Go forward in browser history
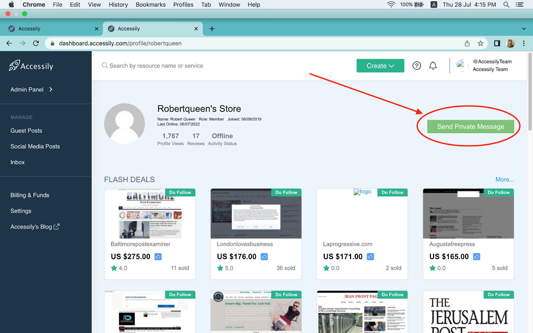The image size is (533, 333). [22, 43]
